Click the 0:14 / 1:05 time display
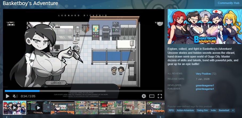242x118 pixels. click(28, 96)
